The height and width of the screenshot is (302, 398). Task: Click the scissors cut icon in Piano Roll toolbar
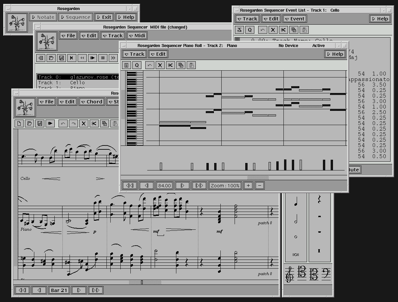coord(171,65)
